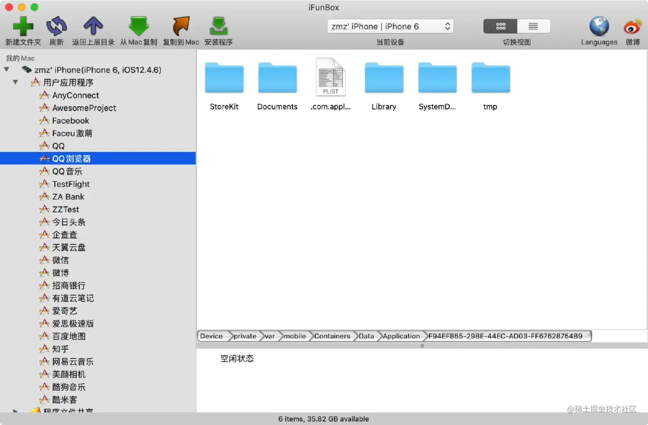Select AwesomeProject in the app list
Screen dimensions: 648x425
[x=84, y=108]
